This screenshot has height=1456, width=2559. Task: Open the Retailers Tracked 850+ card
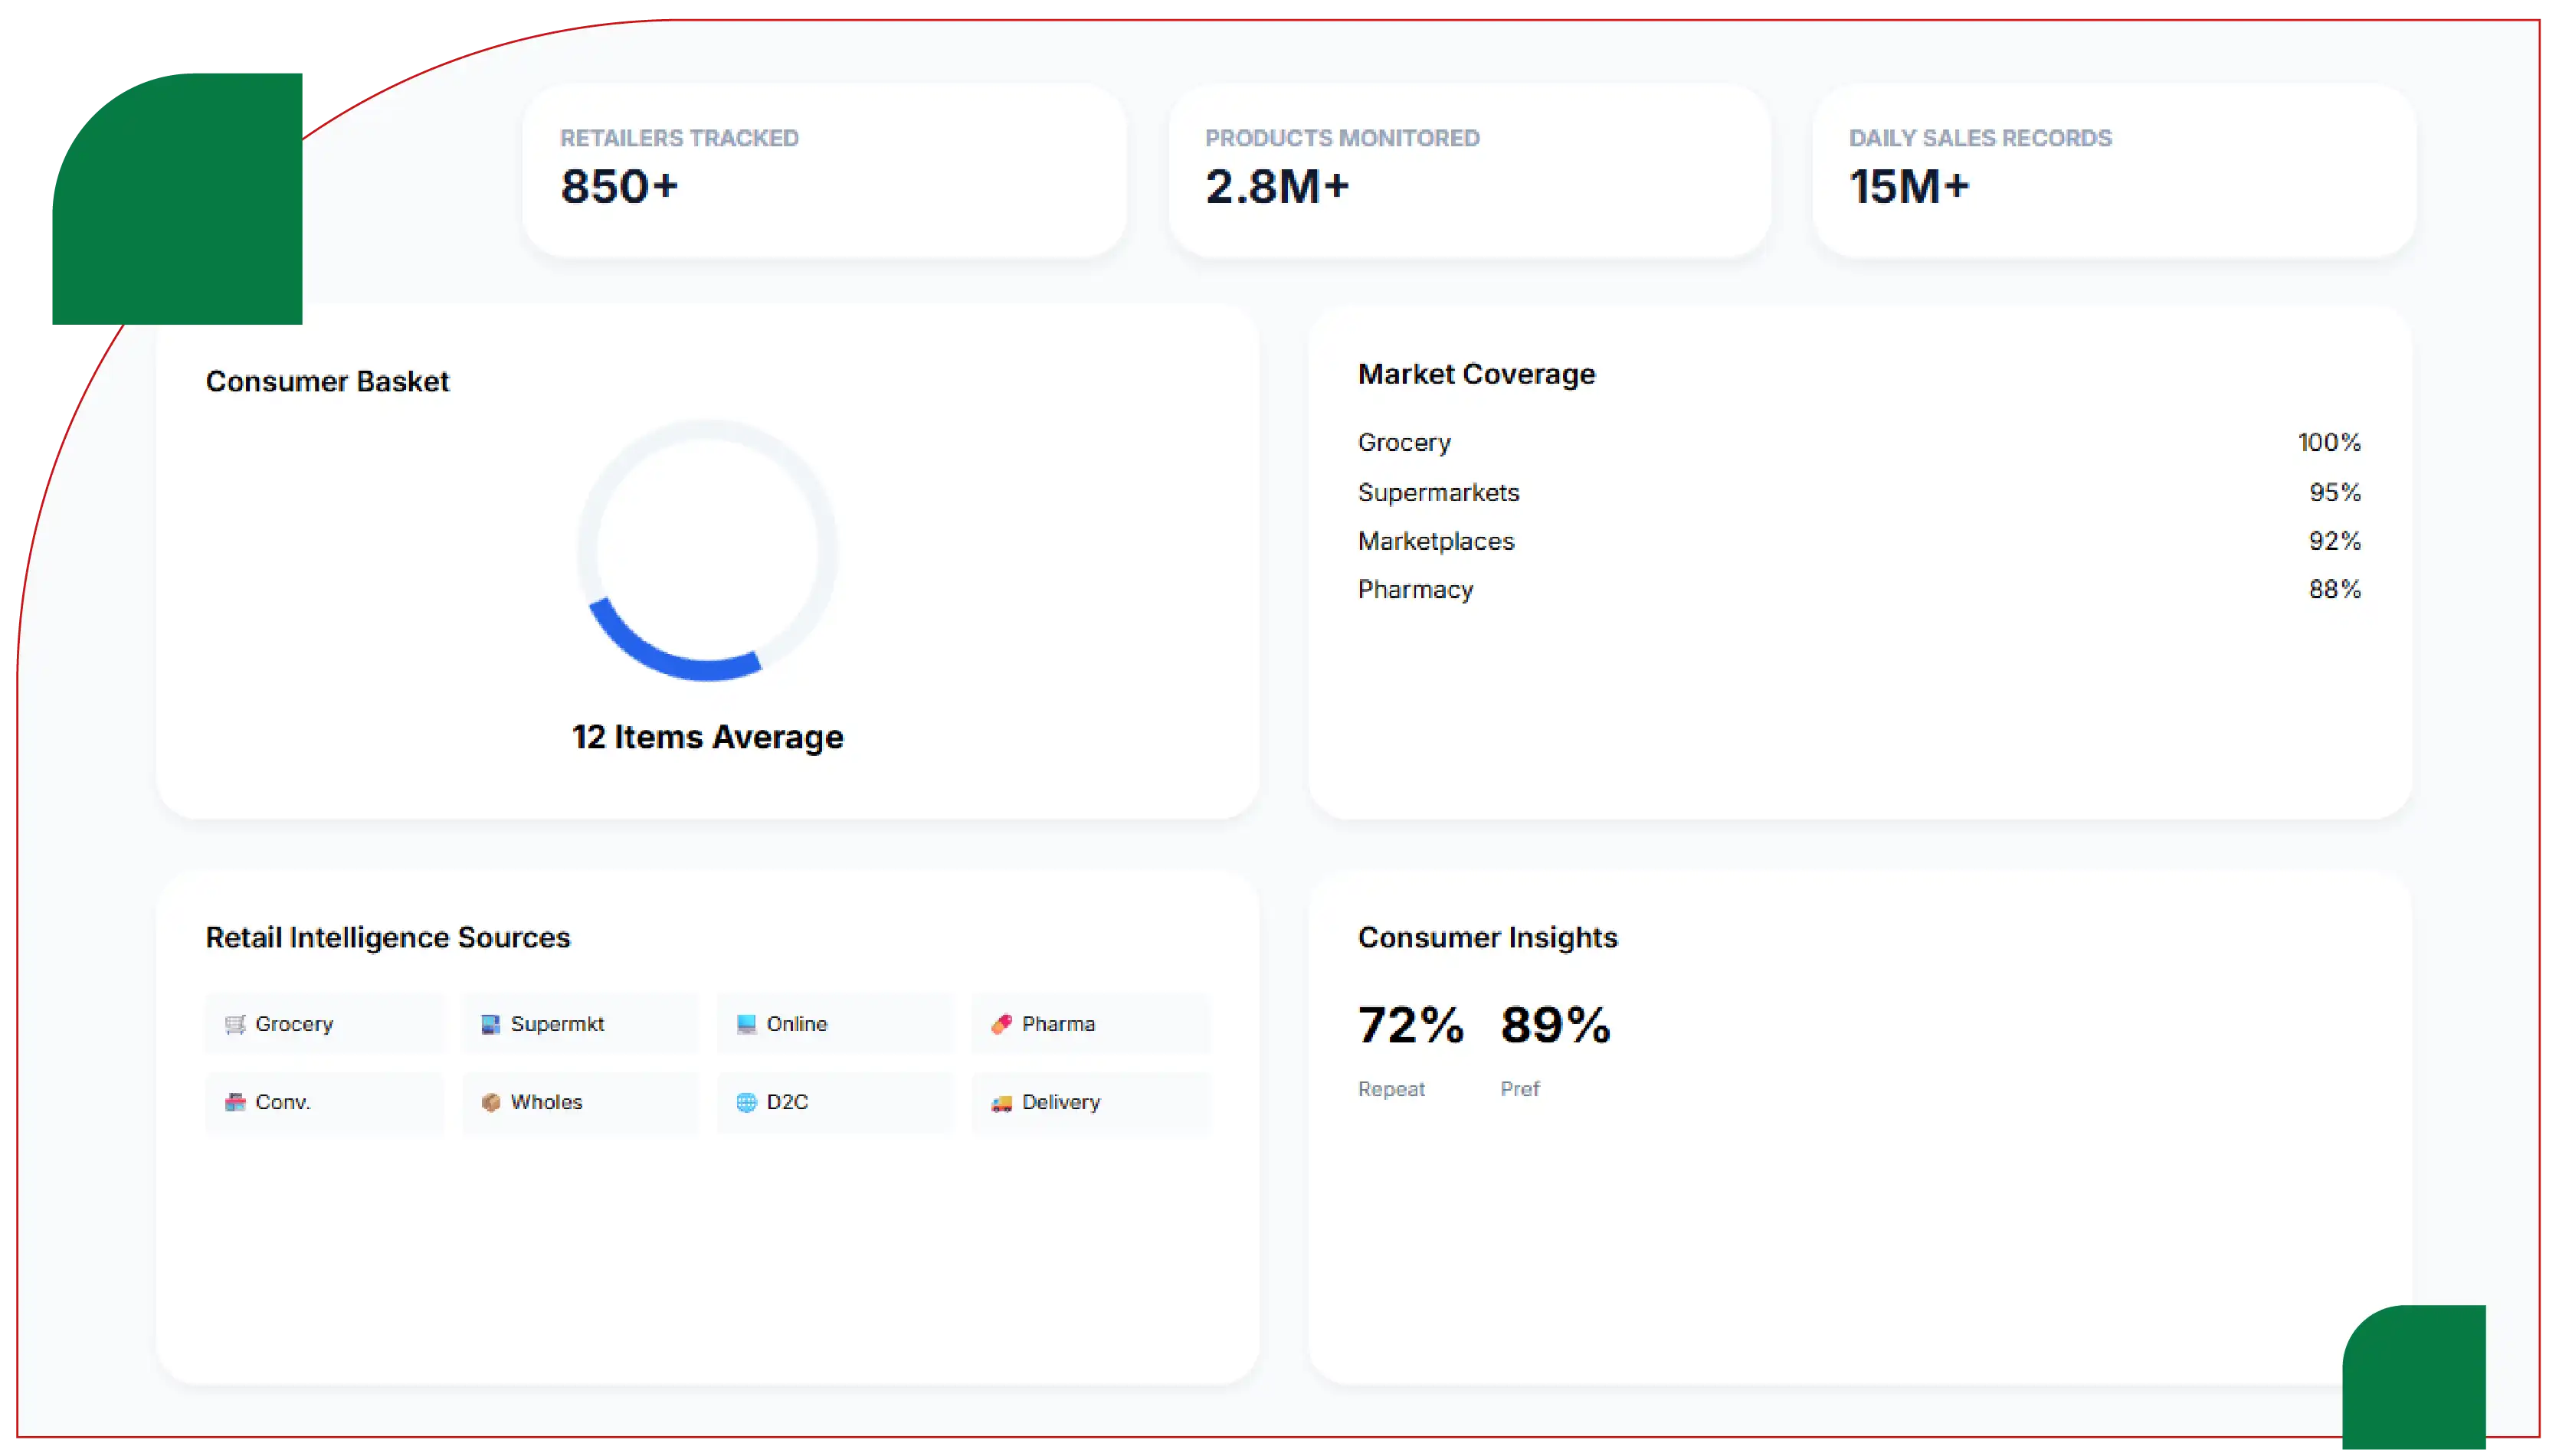824,170
